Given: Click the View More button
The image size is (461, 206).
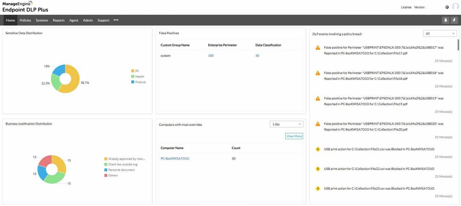Looking at the screenshot, I should 294,136.
